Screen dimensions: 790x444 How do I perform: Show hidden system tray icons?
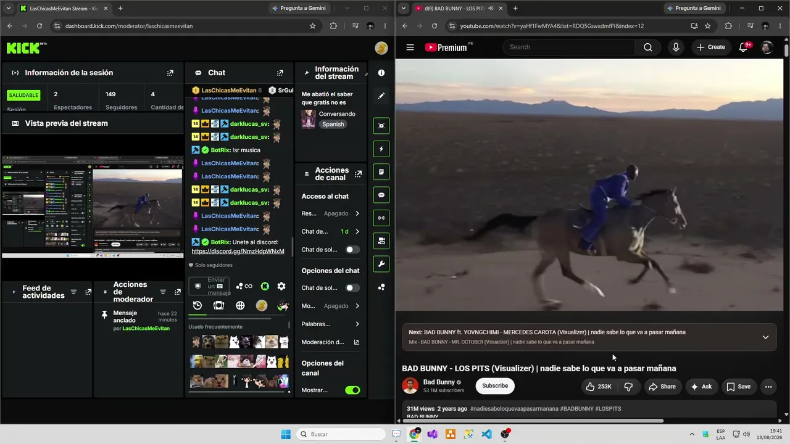click(691, 434)
